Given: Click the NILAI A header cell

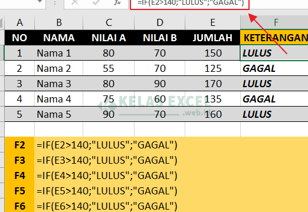Looking at the screenshot, I should pos(109,38).
